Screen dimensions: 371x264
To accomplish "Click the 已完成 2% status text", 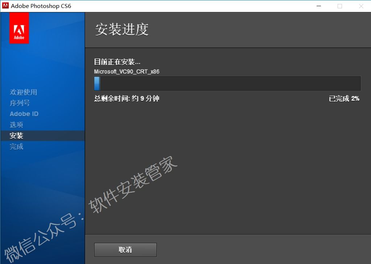I will point(344,99).
